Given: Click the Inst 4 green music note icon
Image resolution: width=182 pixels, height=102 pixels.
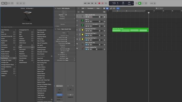Looking at the screenshot, I should tap(82, 21).
